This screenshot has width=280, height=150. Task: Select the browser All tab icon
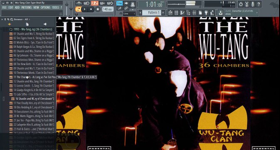[10, 24]
